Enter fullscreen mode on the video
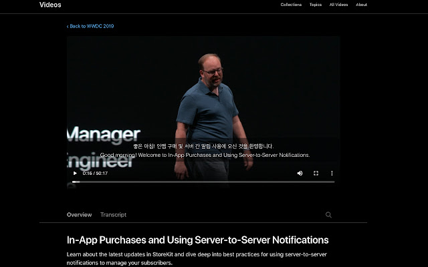This screenshot has width=428, height=267. click(316, 174)
